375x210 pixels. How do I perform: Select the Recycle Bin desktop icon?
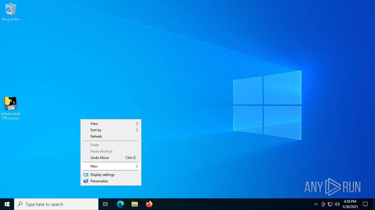[x=11, y=12]
